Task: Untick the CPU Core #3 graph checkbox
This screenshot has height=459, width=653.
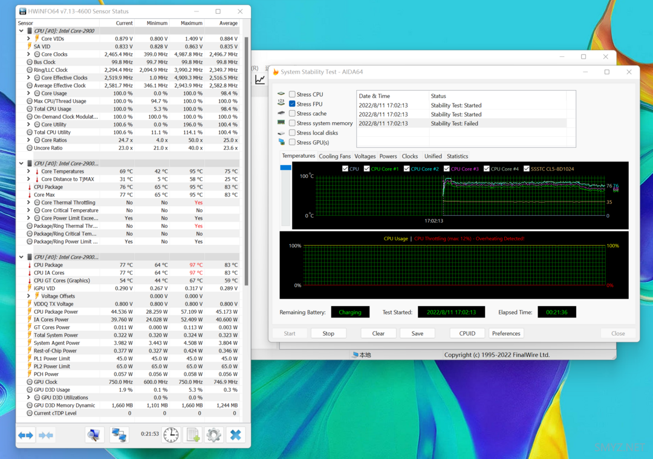Action: [x=446, y=169]
